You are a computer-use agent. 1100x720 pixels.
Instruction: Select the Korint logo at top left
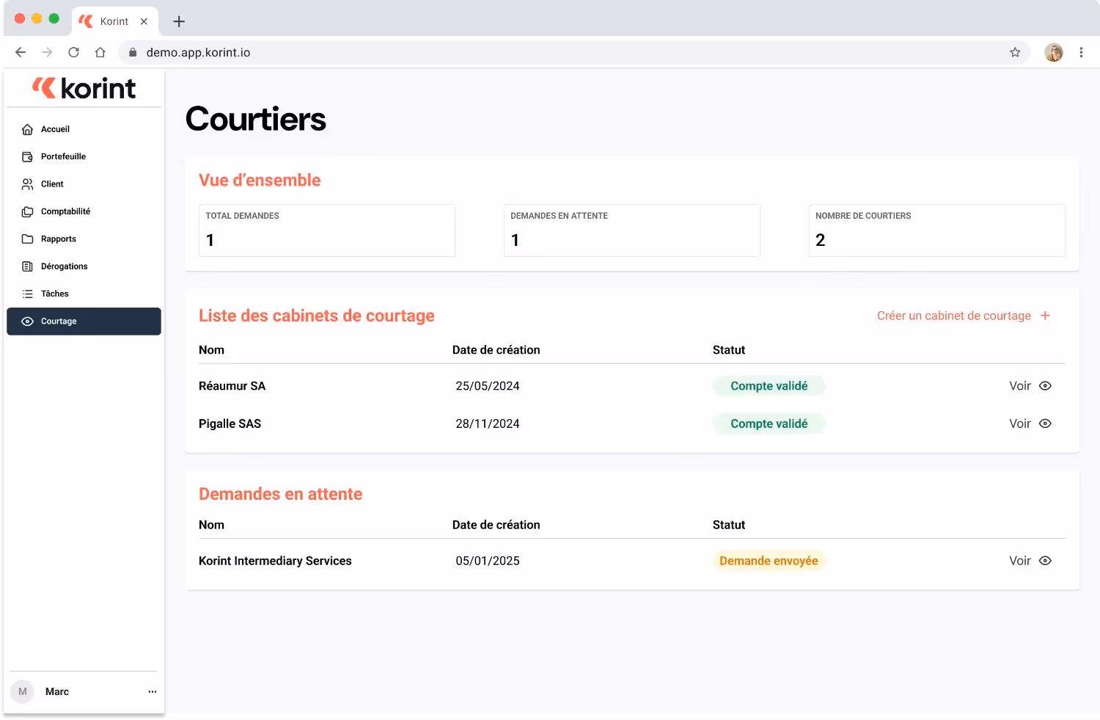point(83,87)
